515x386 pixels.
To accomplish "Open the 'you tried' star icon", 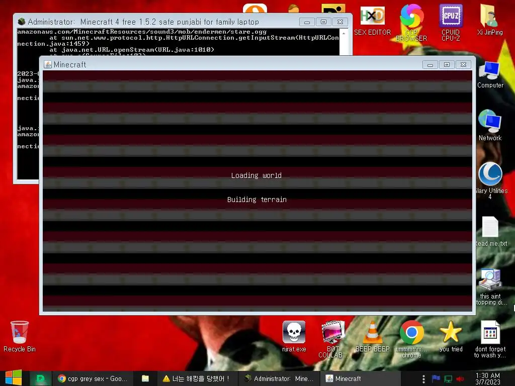I will coord(451,336).
